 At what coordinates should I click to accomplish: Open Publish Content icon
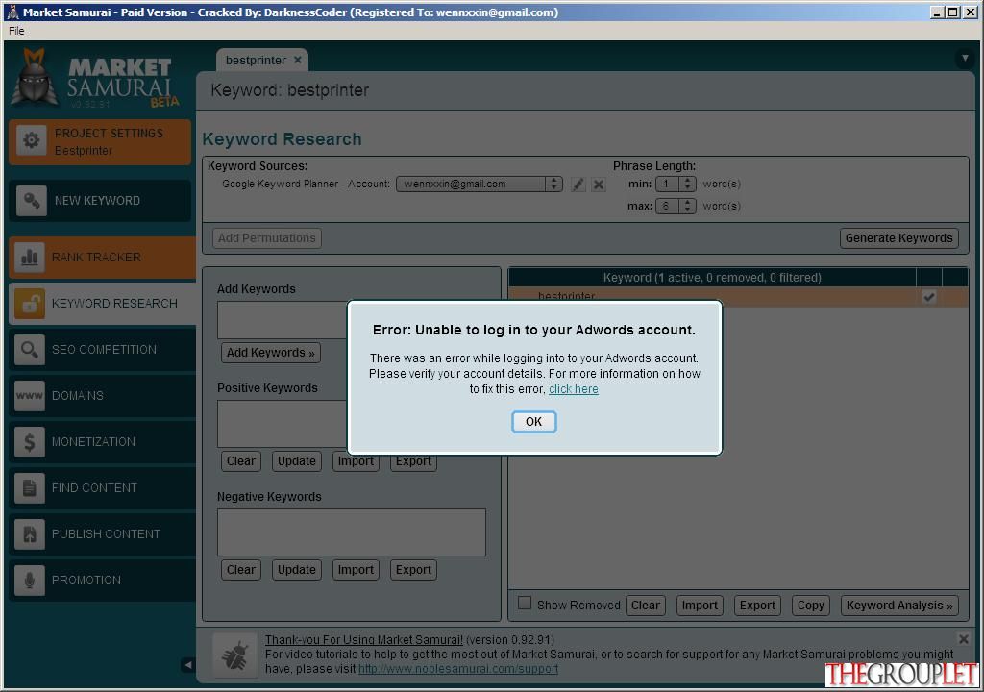tap(30, 534)
